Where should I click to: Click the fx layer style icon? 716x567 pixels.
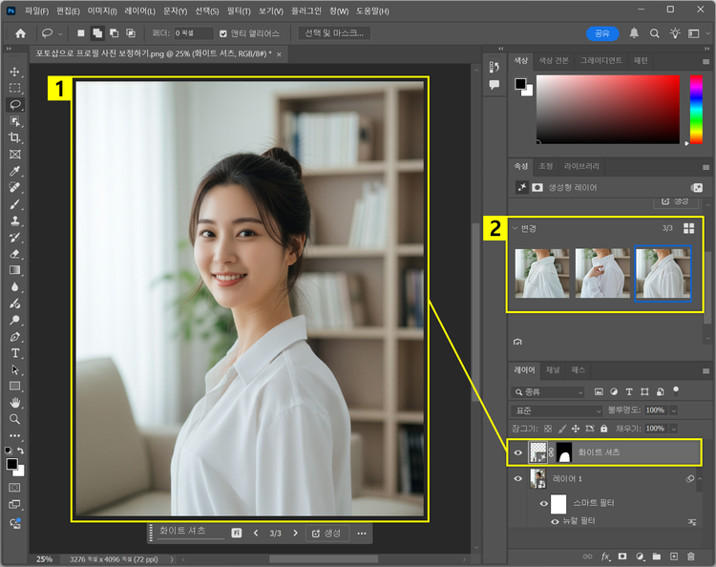605,556
